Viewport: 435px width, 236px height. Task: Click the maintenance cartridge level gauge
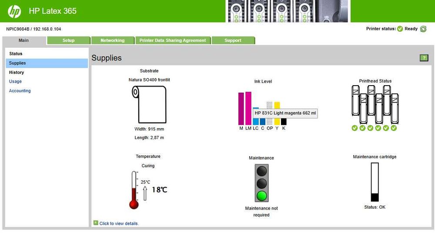coord(375,182)
